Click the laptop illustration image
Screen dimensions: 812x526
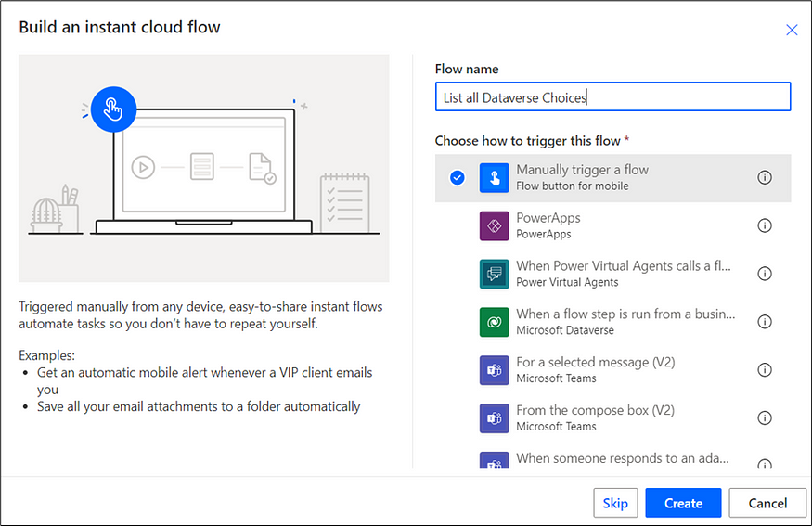[203, 168]
